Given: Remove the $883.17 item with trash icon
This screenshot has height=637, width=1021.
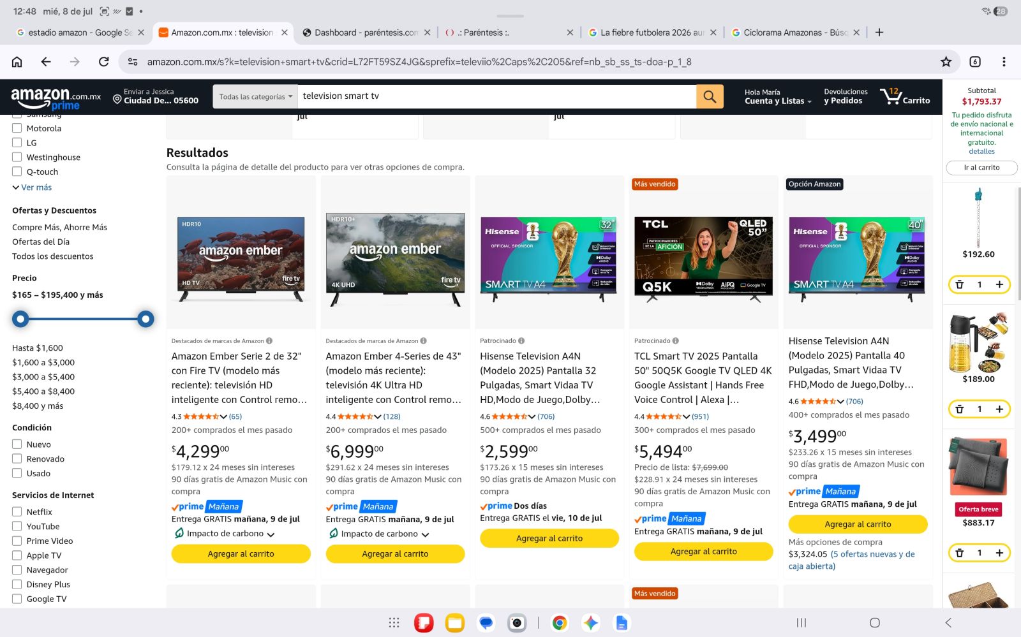Looking at the screenshot, I should point(960,553).
